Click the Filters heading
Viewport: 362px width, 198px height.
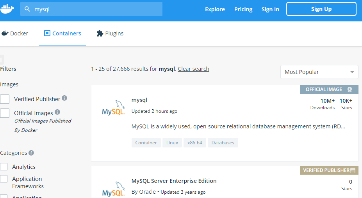[8, 69]
